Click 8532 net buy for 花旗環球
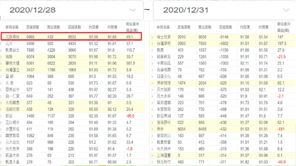 click(72, 37)
